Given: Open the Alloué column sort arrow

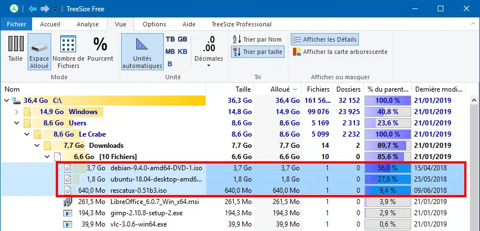Looking at the screenshot, I should 295,89.
